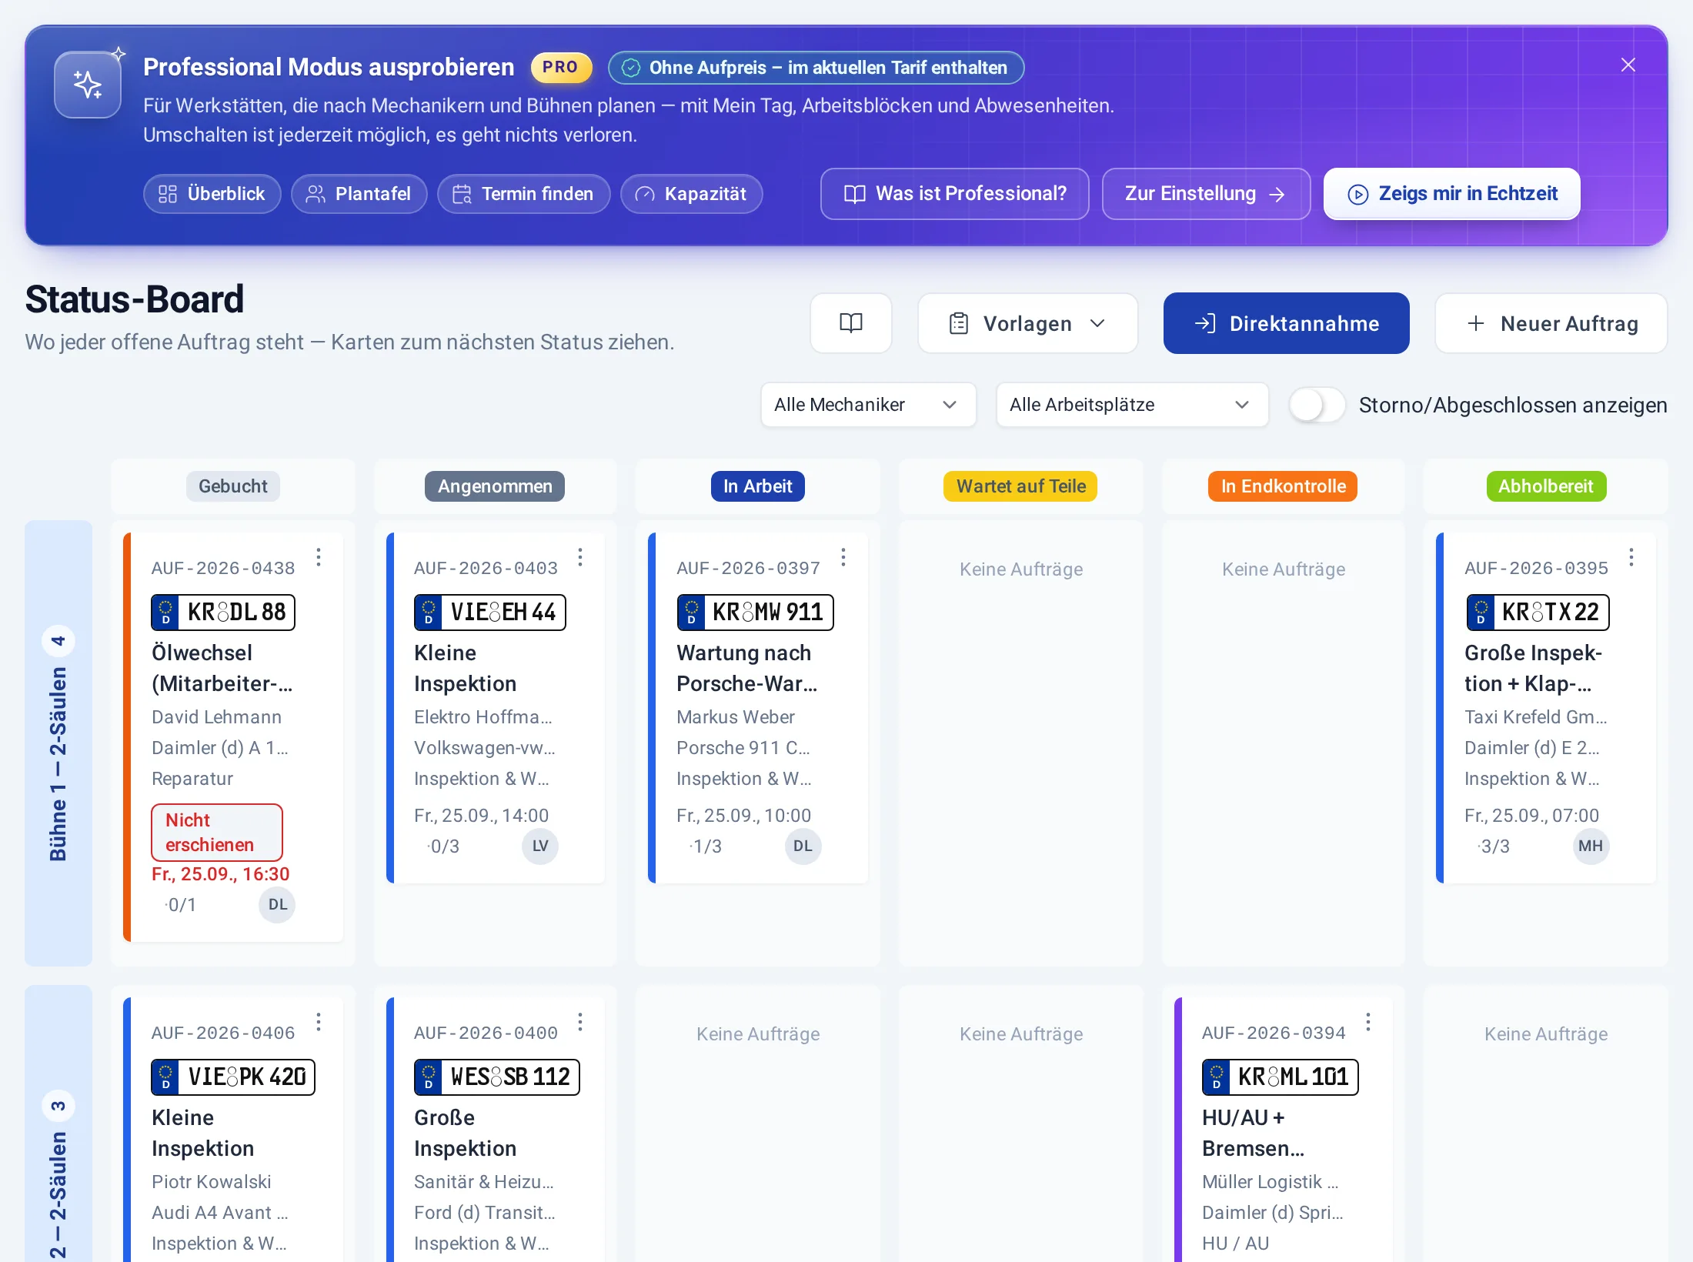Click the DL avatar on card AUF-2026-0438
The image size is (1693, 1262).
pyautogui.click(x=277, y=905)
